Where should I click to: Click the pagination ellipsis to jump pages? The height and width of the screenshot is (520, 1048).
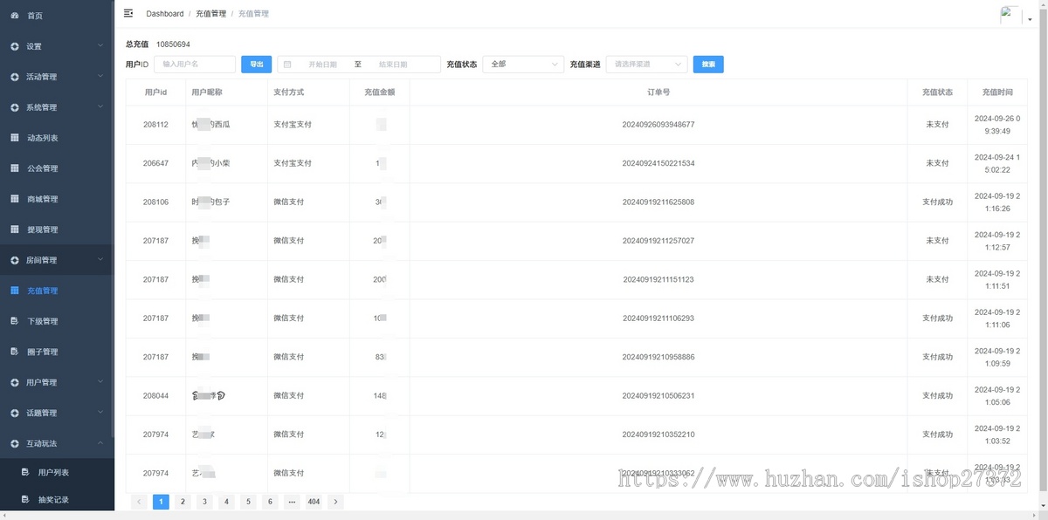(292, 502)
